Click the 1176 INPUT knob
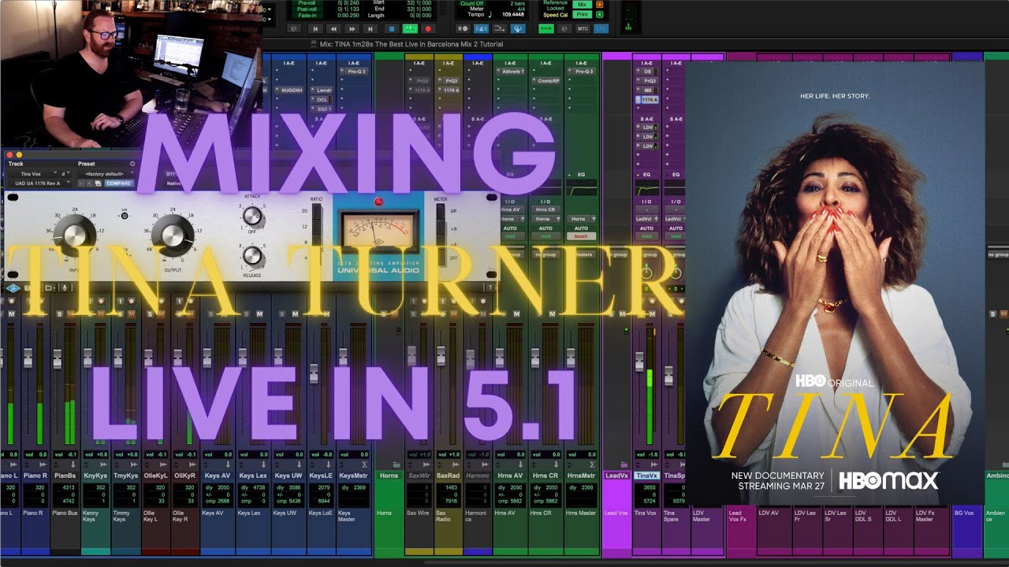The image size is (1009, 567). [75, 235]
